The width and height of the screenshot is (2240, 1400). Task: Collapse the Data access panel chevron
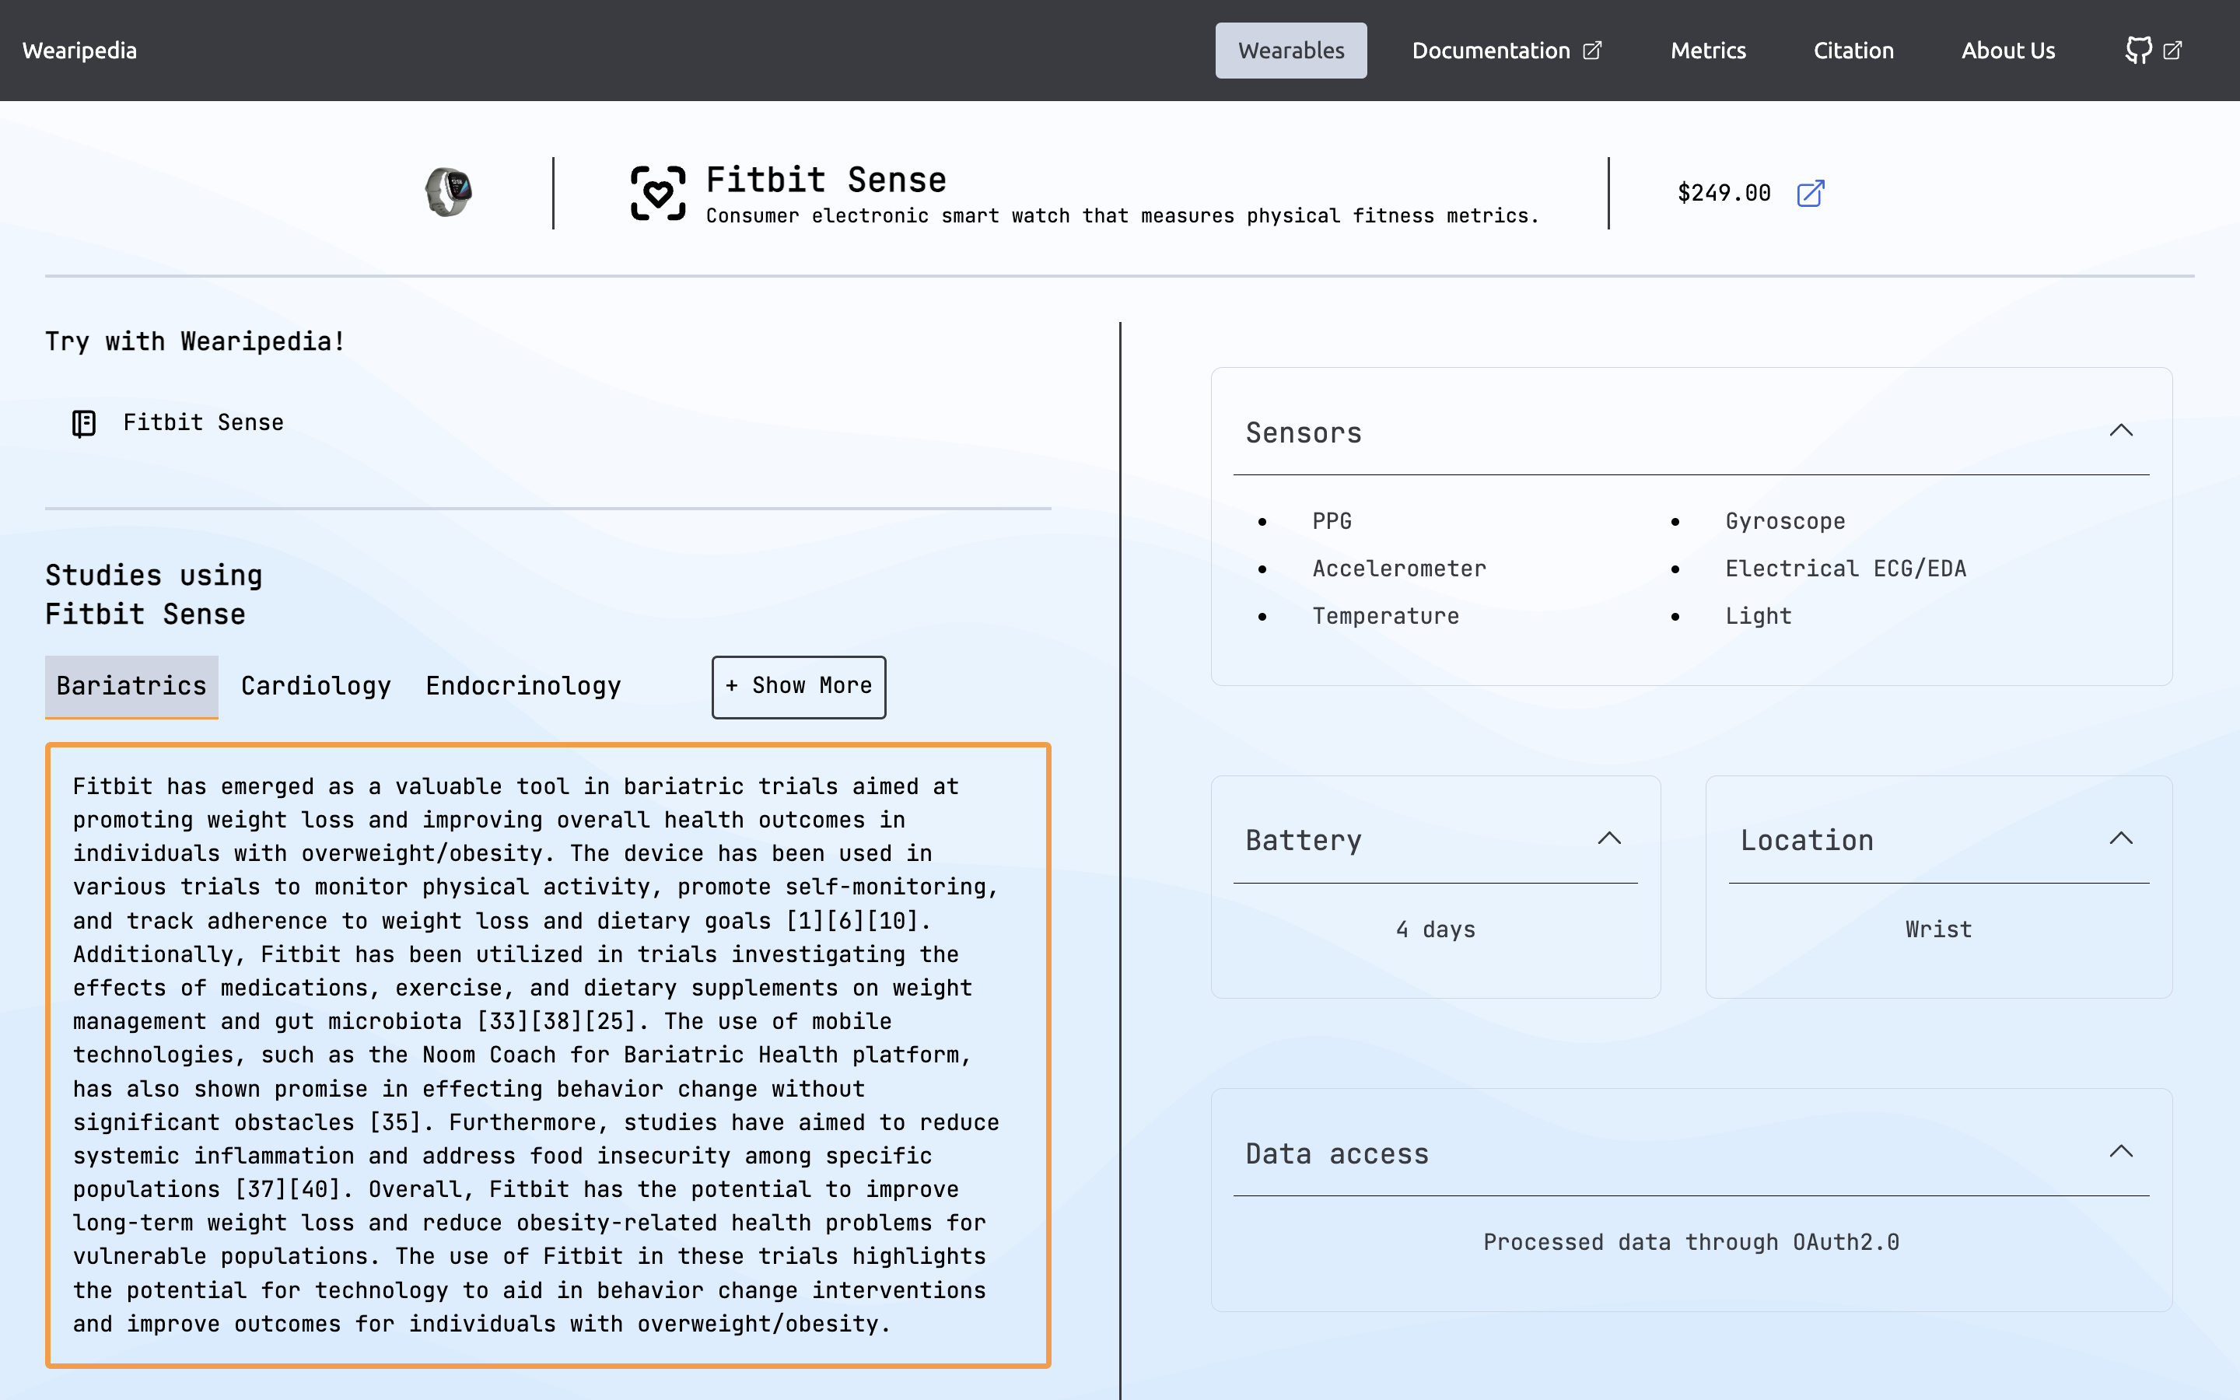2120,1152
